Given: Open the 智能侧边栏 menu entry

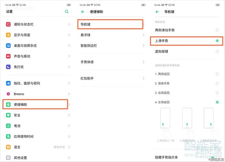Looking at the screenshot, I should tap(111, 45).
